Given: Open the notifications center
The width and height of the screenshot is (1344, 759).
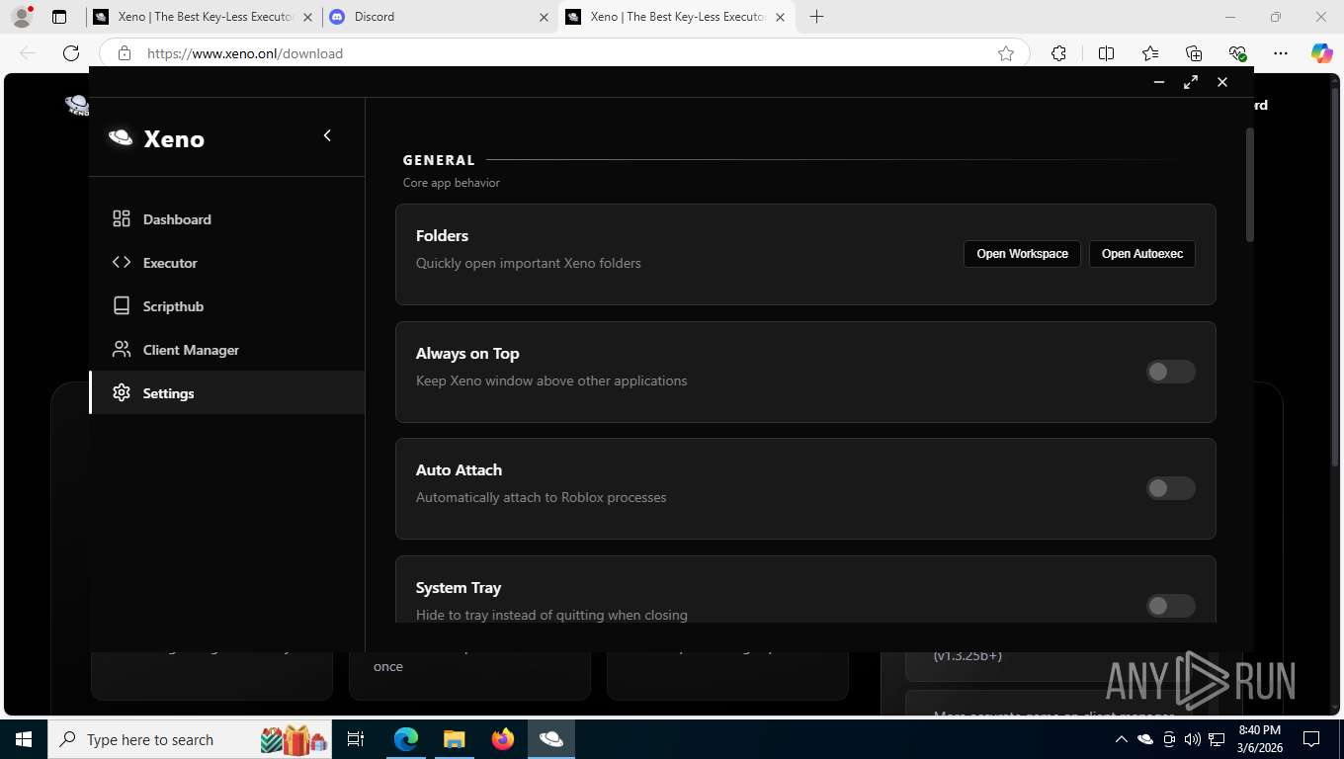Looking at the screenshot, I should [1311, 739].
